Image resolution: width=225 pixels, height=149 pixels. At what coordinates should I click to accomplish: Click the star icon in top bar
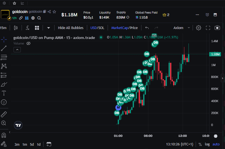(14, 3)
